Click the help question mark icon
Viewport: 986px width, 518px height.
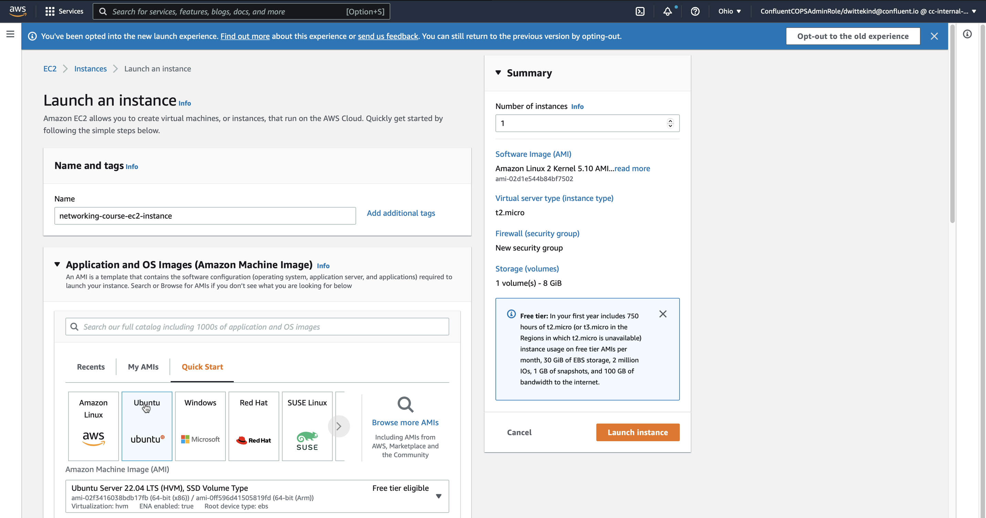[695, 11]
